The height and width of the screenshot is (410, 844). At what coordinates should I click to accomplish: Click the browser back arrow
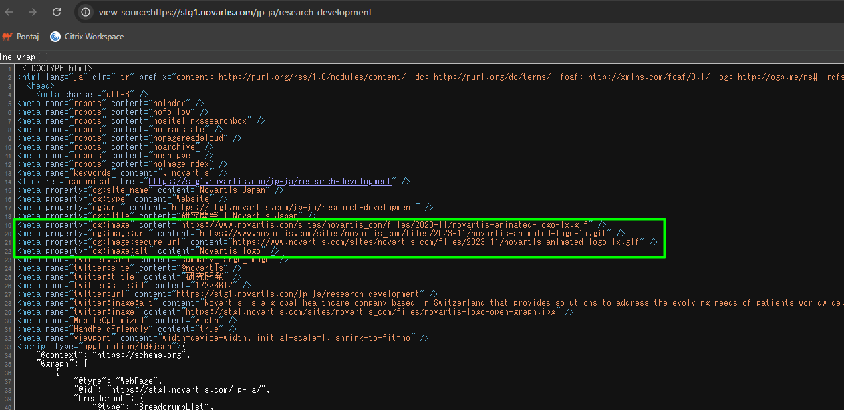(9, 12)
